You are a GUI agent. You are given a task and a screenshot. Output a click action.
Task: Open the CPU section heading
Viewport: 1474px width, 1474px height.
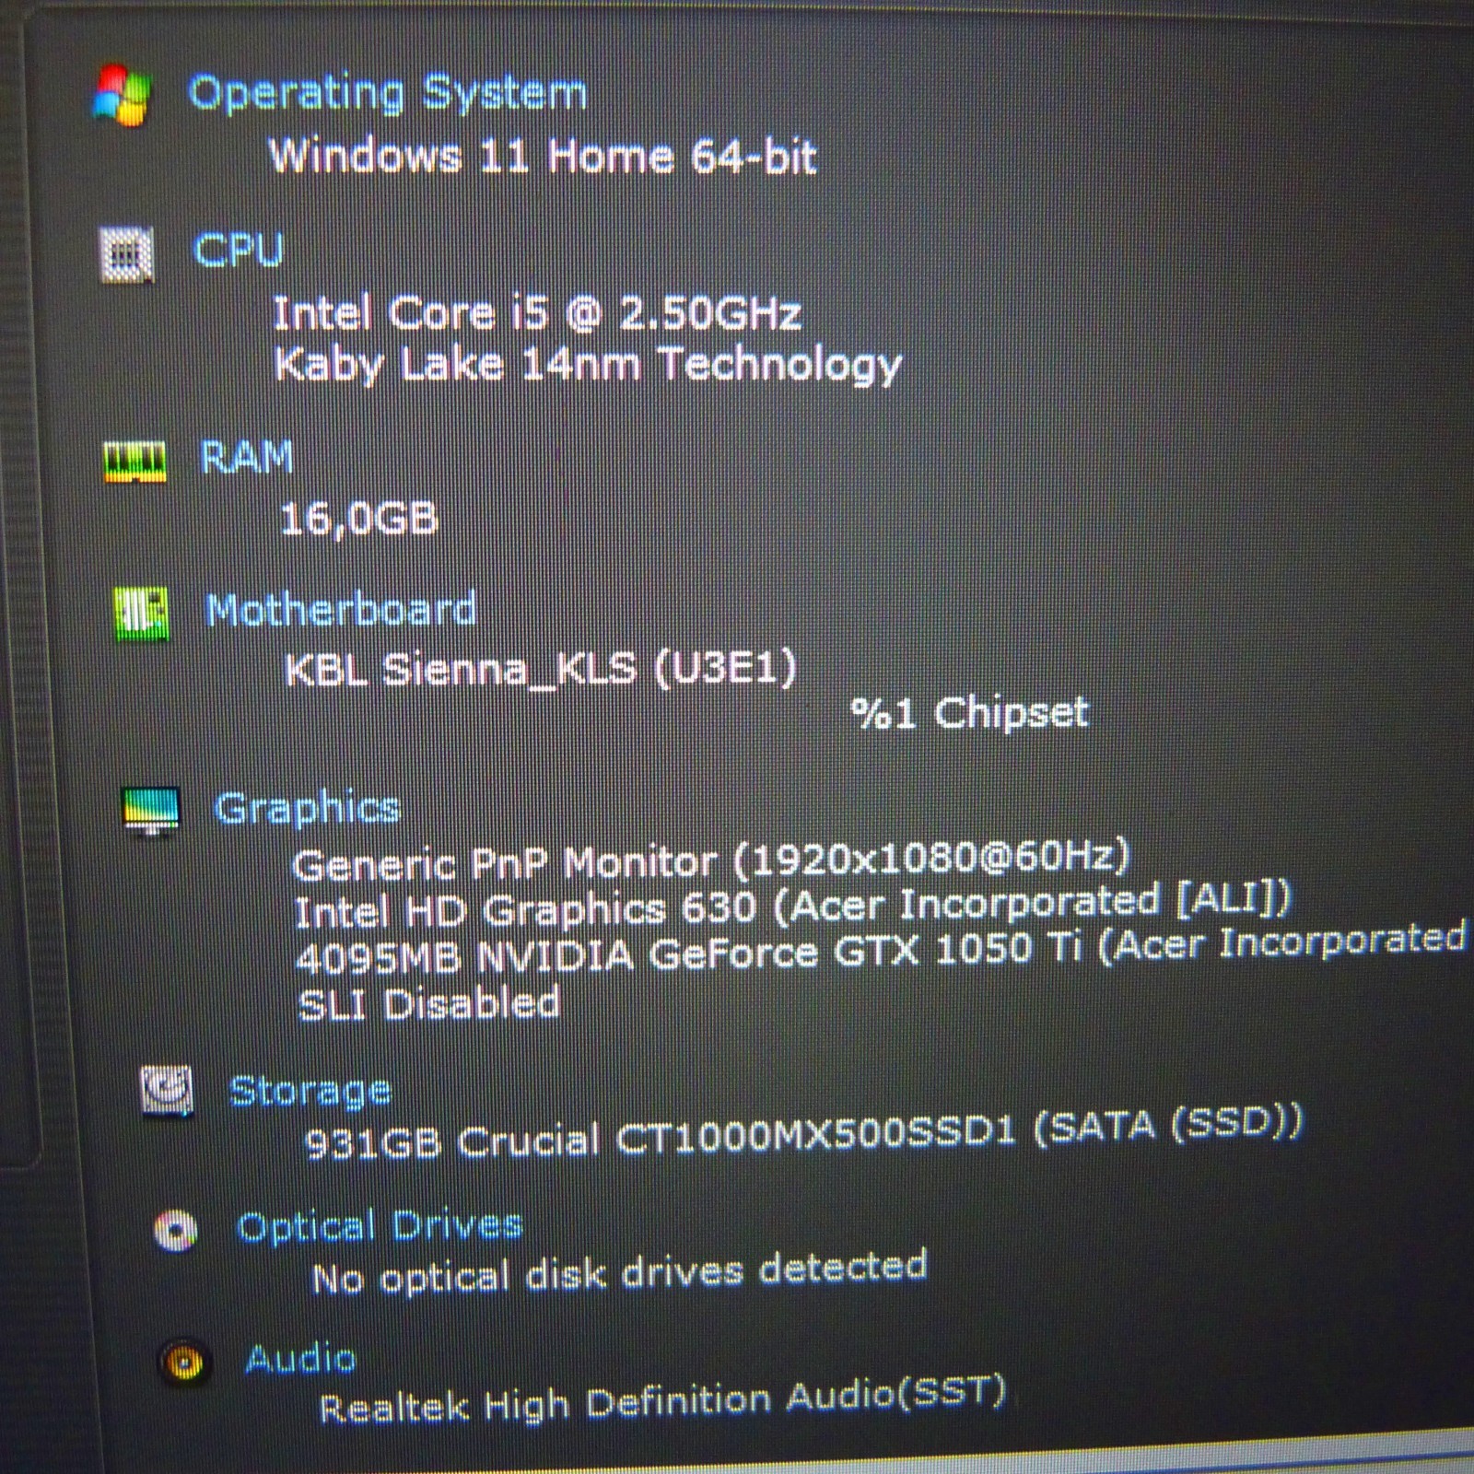[239, 250]
